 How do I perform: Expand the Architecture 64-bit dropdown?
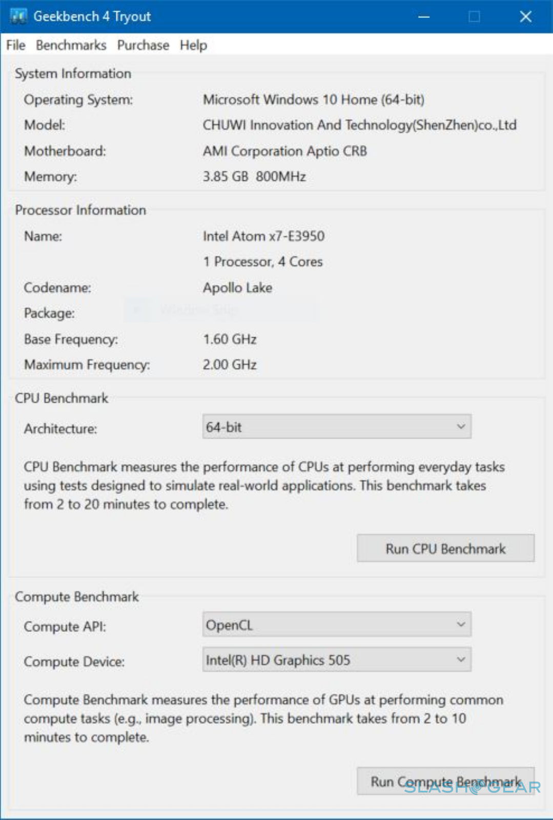[337, 426]
